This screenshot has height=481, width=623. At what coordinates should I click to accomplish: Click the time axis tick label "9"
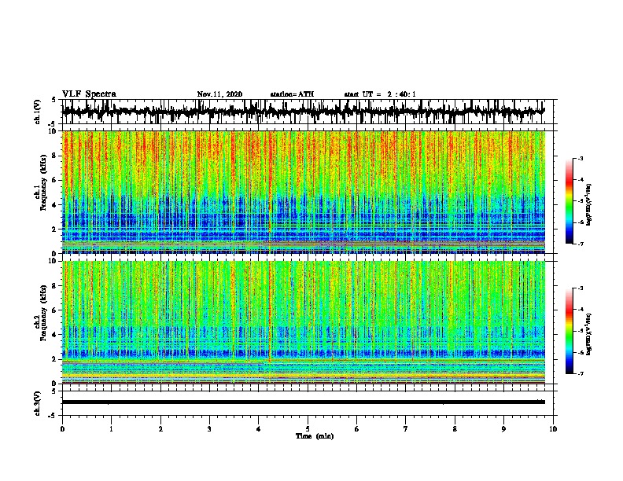click(503, 429)
